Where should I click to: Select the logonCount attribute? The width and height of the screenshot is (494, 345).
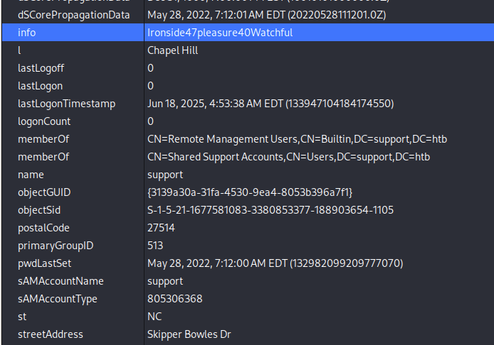point(44,121)
